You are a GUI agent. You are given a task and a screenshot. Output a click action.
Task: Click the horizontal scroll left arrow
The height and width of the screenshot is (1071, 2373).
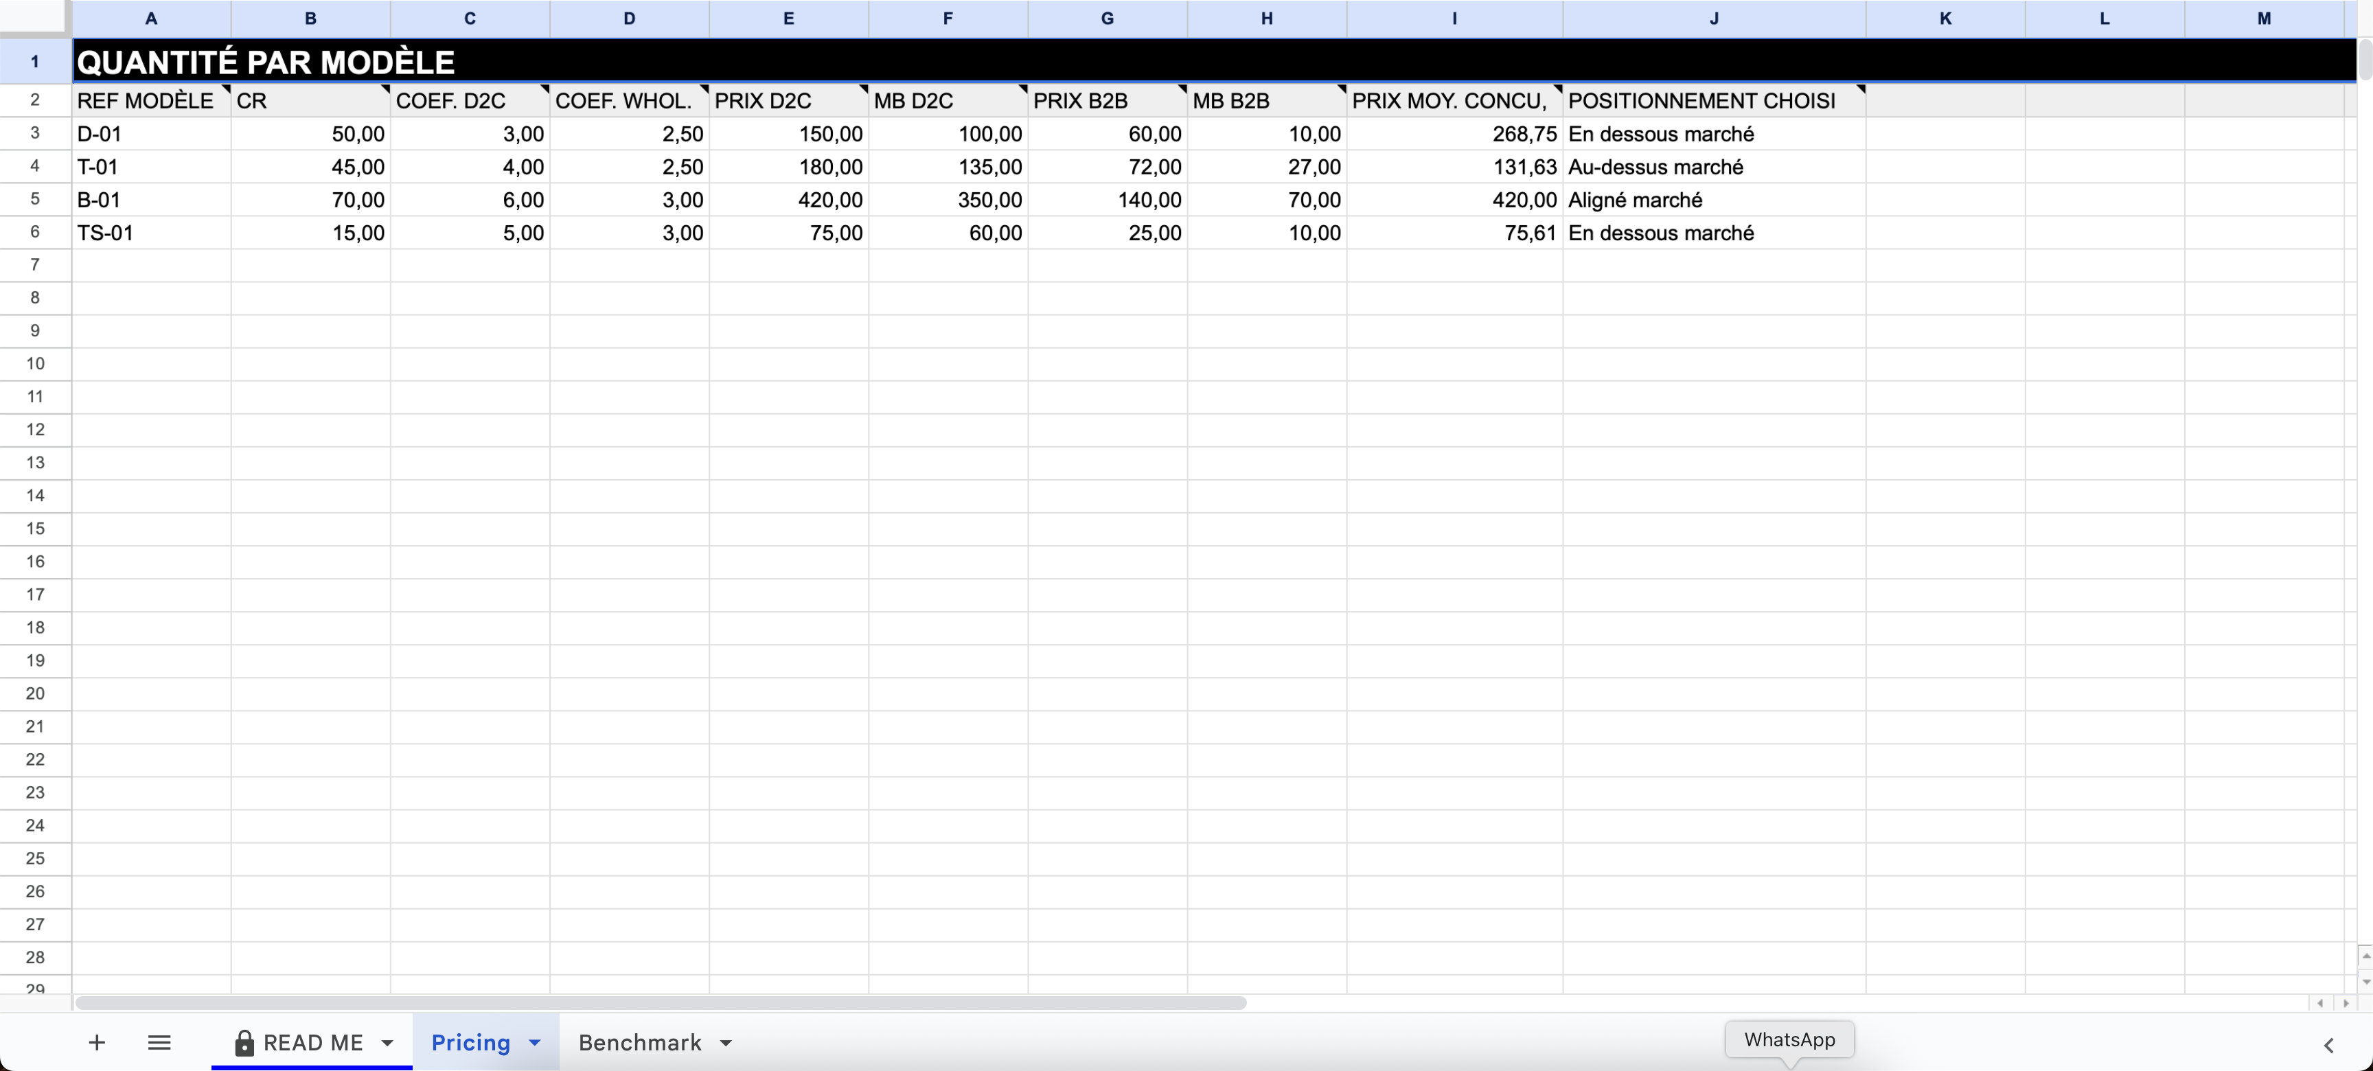coord(2319,1003)
